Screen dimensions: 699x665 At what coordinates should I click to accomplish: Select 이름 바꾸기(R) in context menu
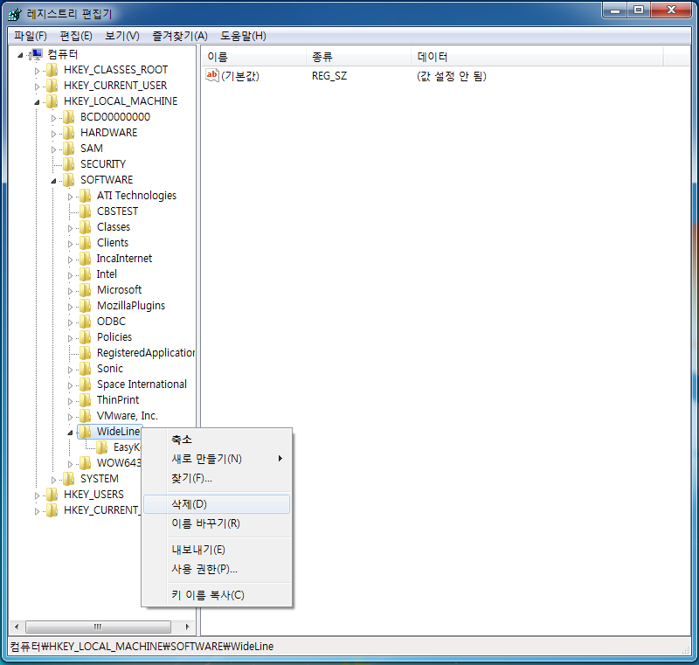click(x=205, y=523)
